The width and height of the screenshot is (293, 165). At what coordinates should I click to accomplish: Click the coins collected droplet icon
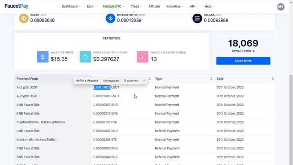85,57
